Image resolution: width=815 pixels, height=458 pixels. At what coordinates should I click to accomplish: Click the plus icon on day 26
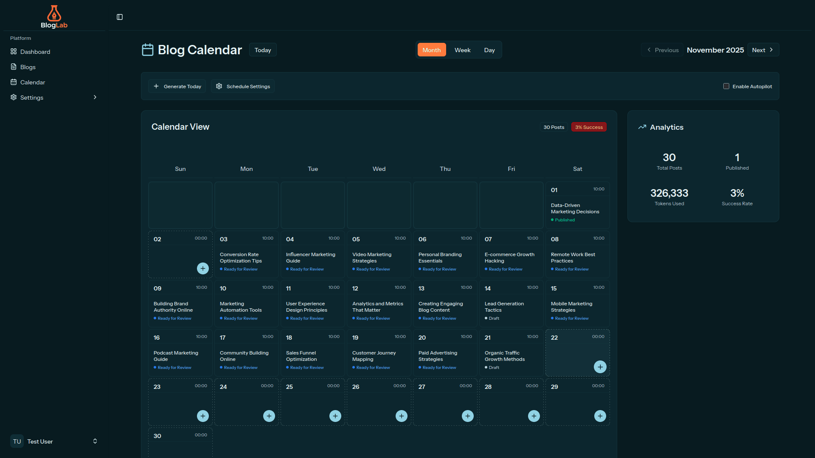(x=401, y=416)
